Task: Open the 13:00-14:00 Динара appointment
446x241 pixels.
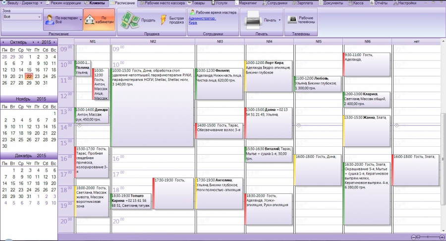Action: (x=92, y=115)
